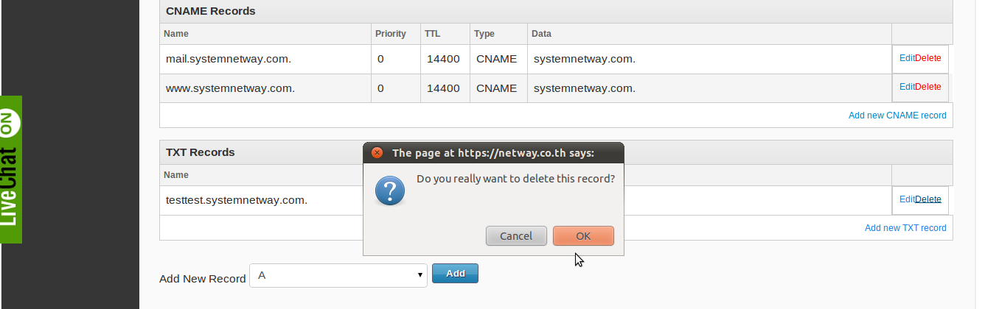This screenshot has width=985, height=309.
Task: Select the testtest.systemnetway.com. name cell
Action: [x=236, y=200]
